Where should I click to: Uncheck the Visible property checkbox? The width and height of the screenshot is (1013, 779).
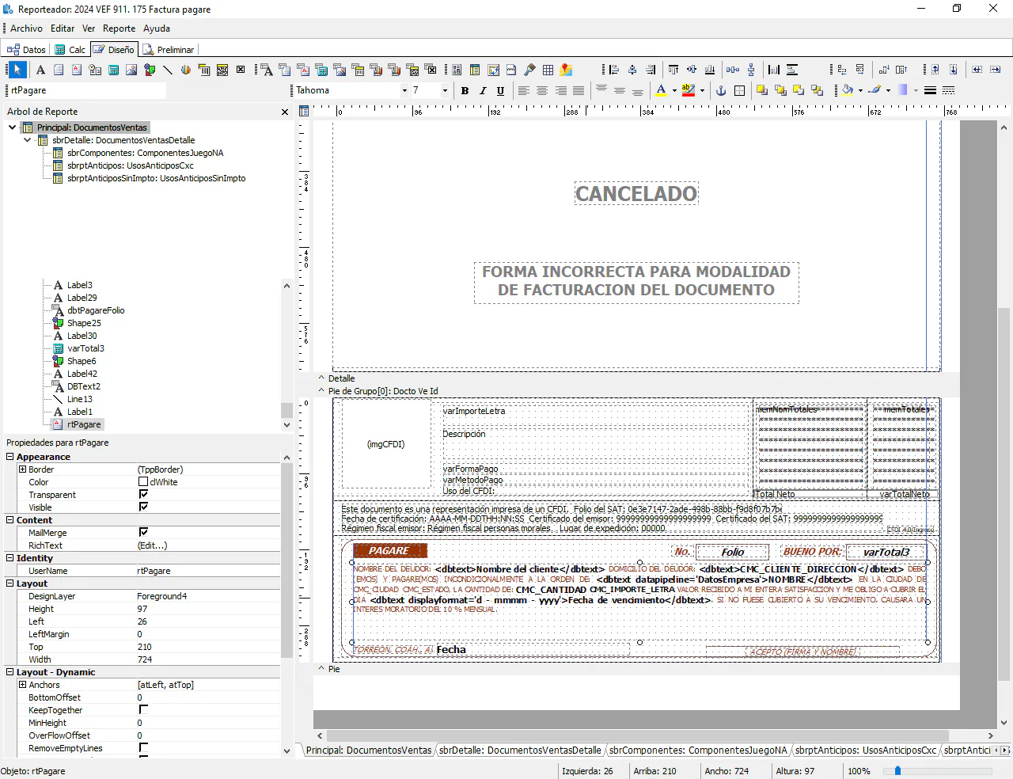pos(143,507)
